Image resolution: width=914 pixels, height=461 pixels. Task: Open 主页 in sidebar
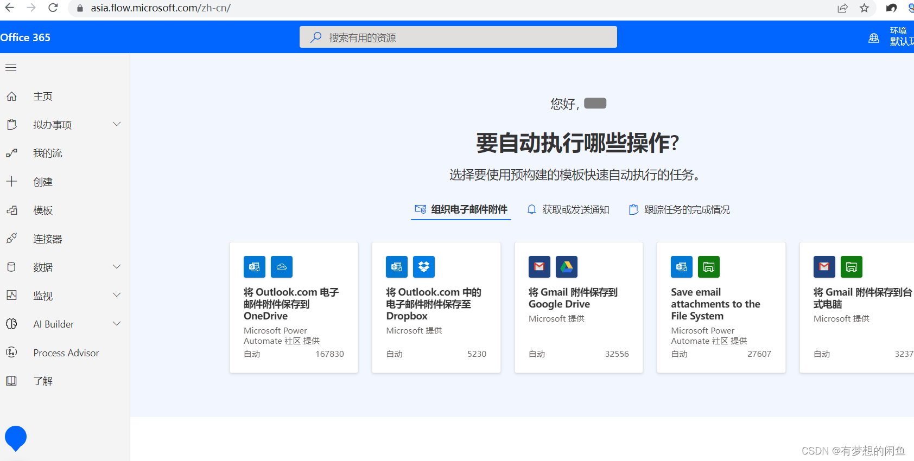pyautogui.click(x=43, y=97)
